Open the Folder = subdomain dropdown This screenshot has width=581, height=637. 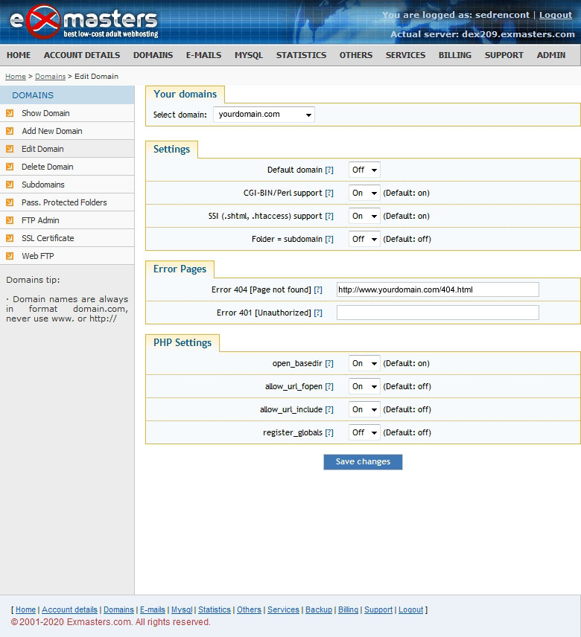click(364, 239)
